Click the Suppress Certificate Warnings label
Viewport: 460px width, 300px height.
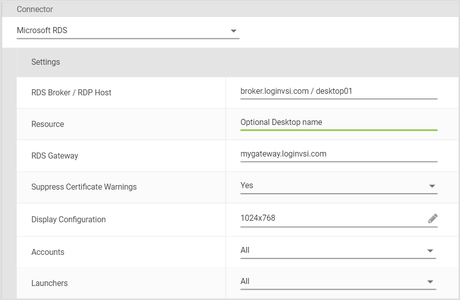click(84, 187)
